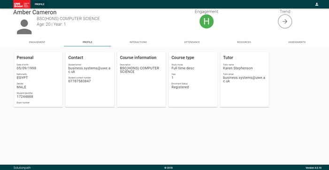Click the trend arrow circle icon
The height and width of the screenshot is (170, 329).
[285, 22]
